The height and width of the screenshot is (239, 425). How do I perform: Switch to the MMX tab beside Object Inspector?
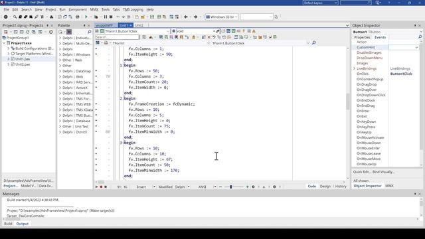[x=389, y=186]
